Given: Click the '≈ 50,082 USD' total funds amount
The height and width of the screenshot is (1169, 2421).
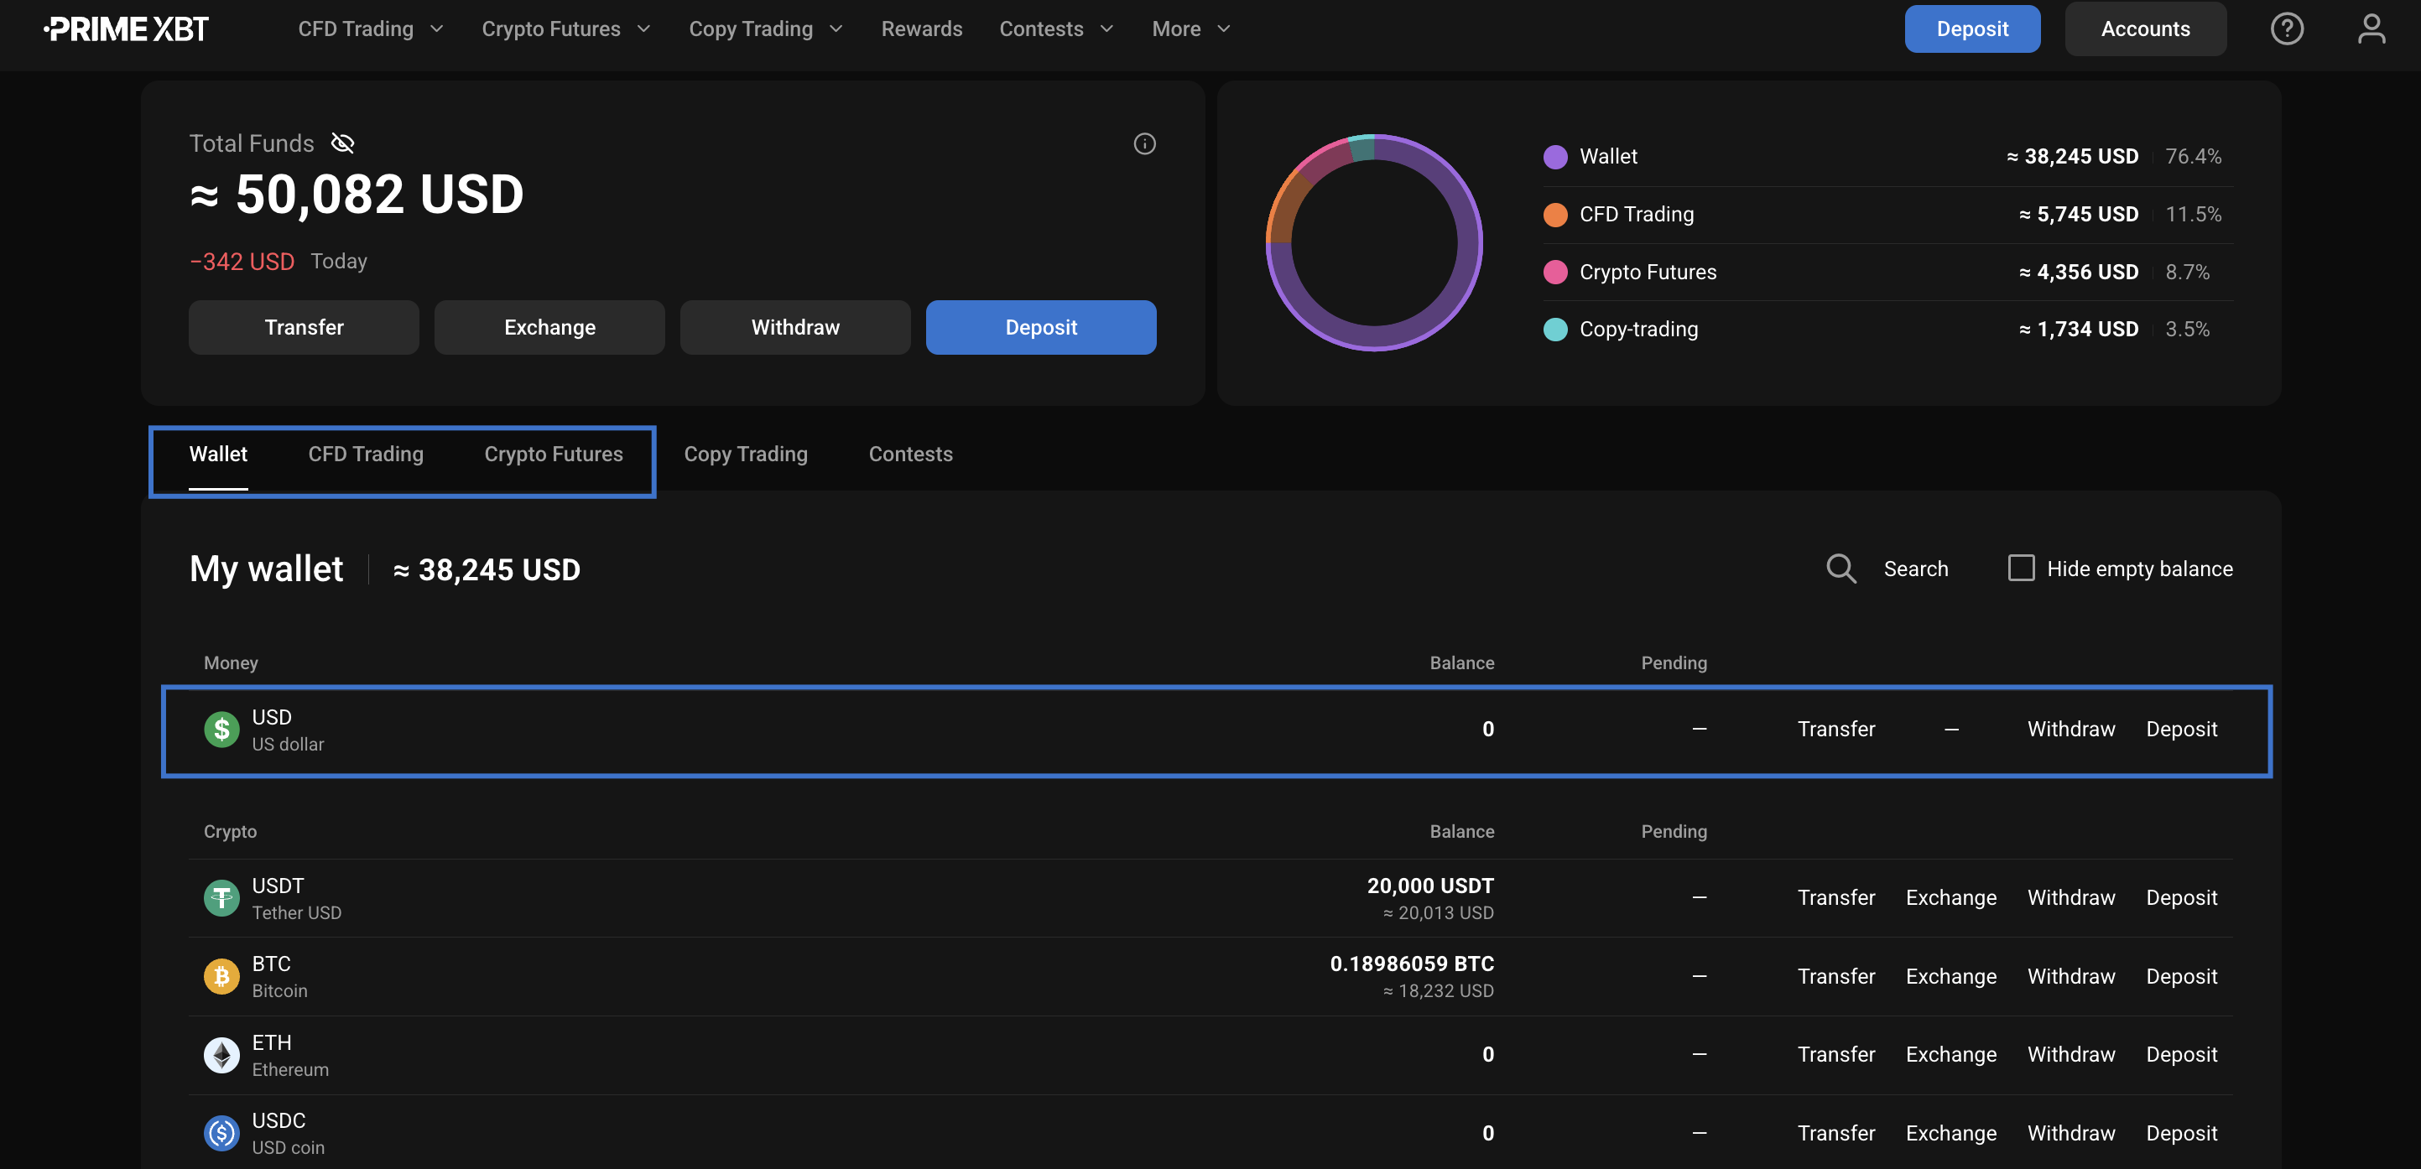Looking at the screenshot, I should point(357,195).
